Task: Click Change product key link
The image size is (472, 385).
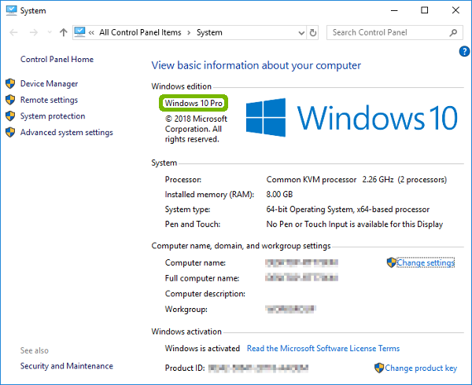Action: pyautogui.click(x=421, y=368)
